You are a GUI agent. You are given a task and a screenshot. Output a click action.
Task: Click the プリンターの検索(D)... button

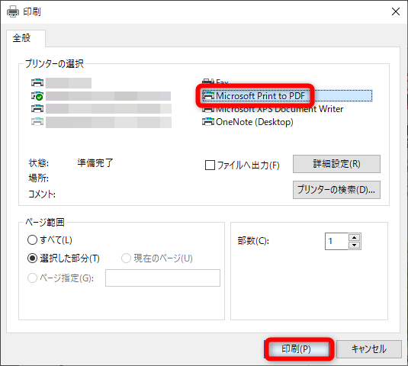[x=336, y=190]
